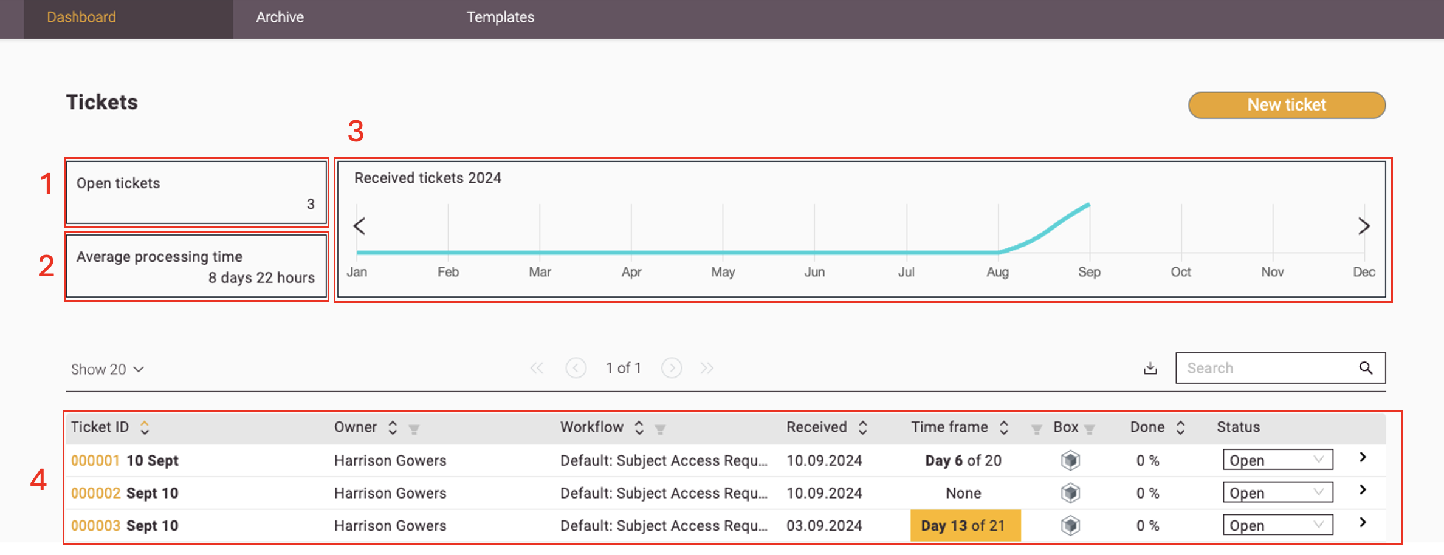Filter tickets by Time frame

pos(1037,429)
